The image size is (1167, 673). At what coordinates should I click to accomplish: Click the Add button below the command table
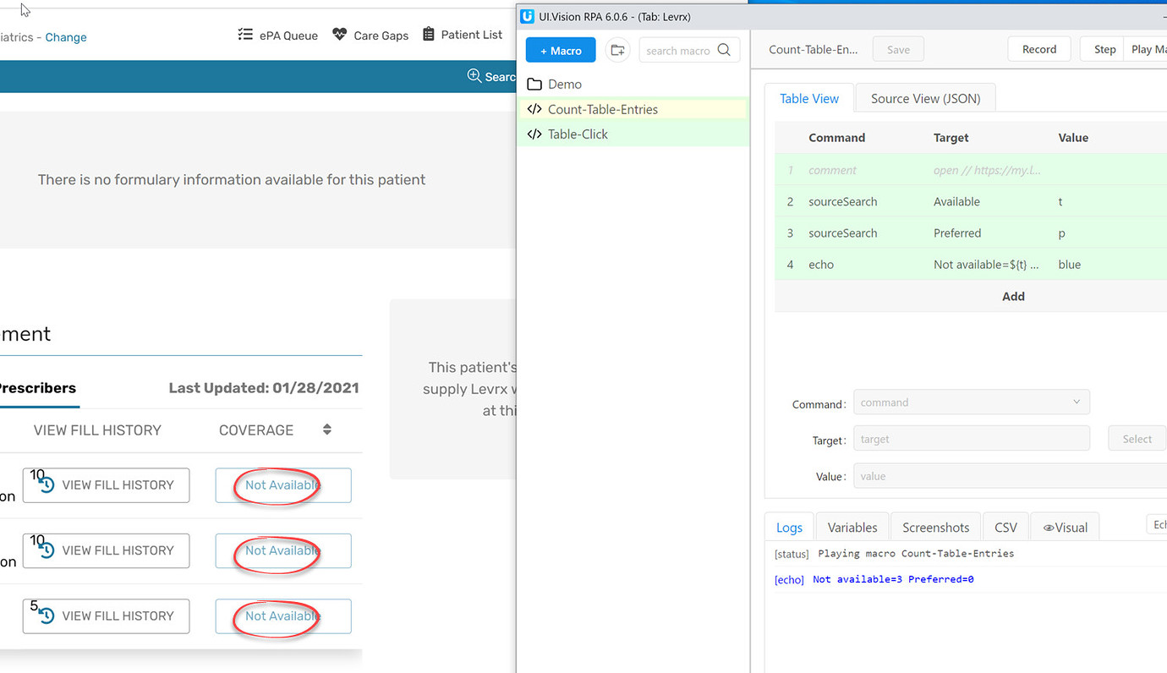point(1012,296)
